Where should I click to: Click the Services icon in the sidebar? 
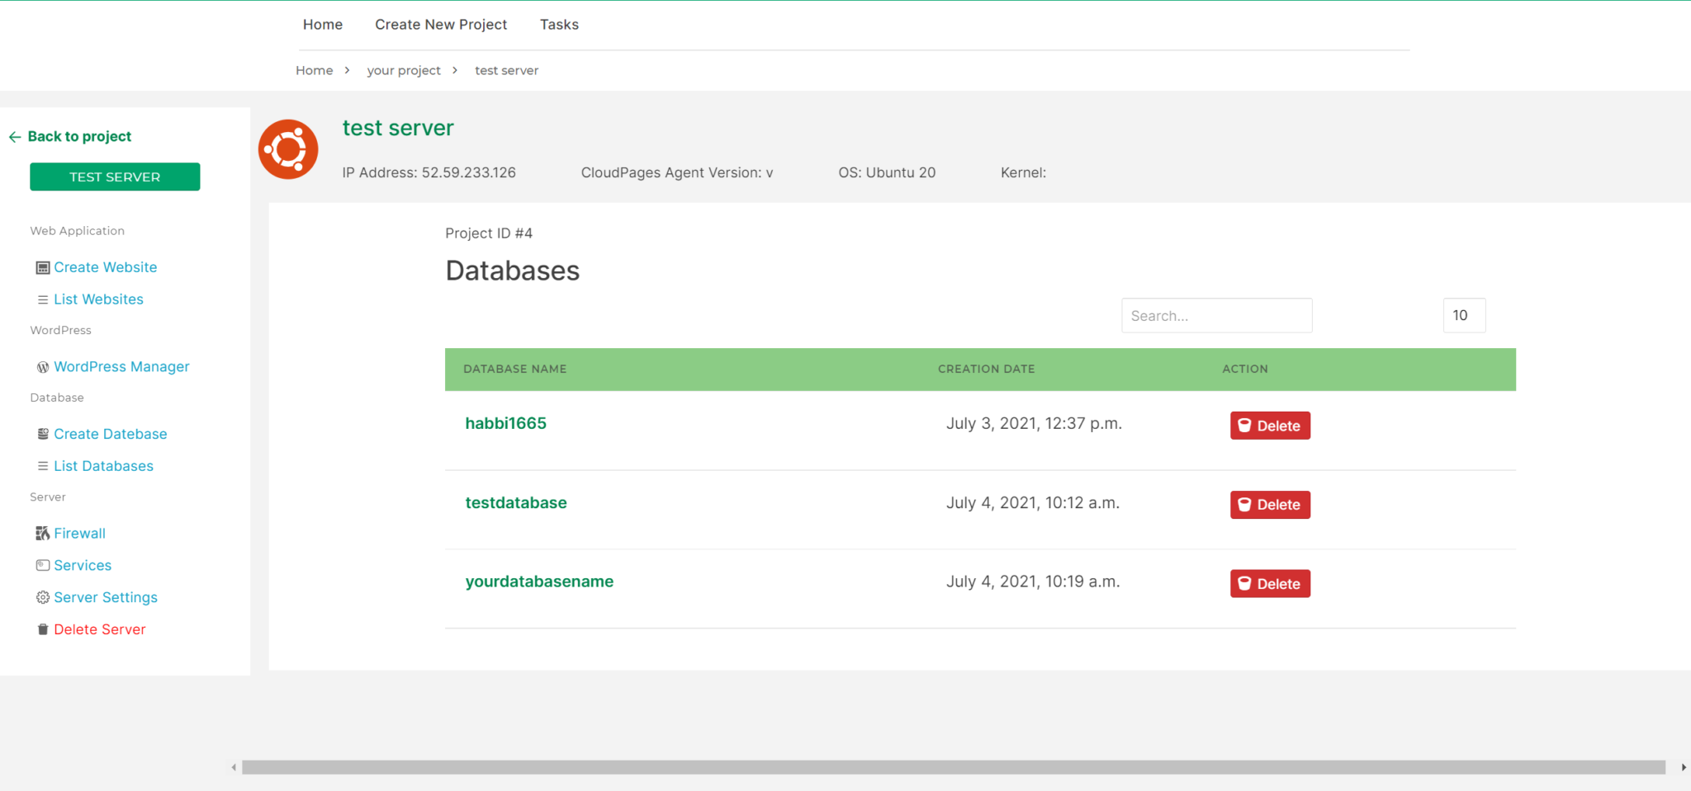pos(42,565)
